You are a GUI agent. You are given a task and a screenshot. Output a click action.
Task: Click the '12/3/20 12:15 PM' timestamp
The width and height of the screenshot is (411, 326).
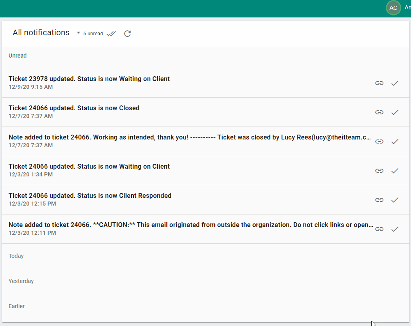pyautogui.click(x=32, y=204)
